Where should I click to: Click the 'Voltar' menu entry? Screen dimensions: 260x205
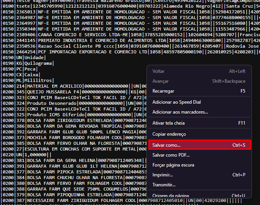pos(159,71)
